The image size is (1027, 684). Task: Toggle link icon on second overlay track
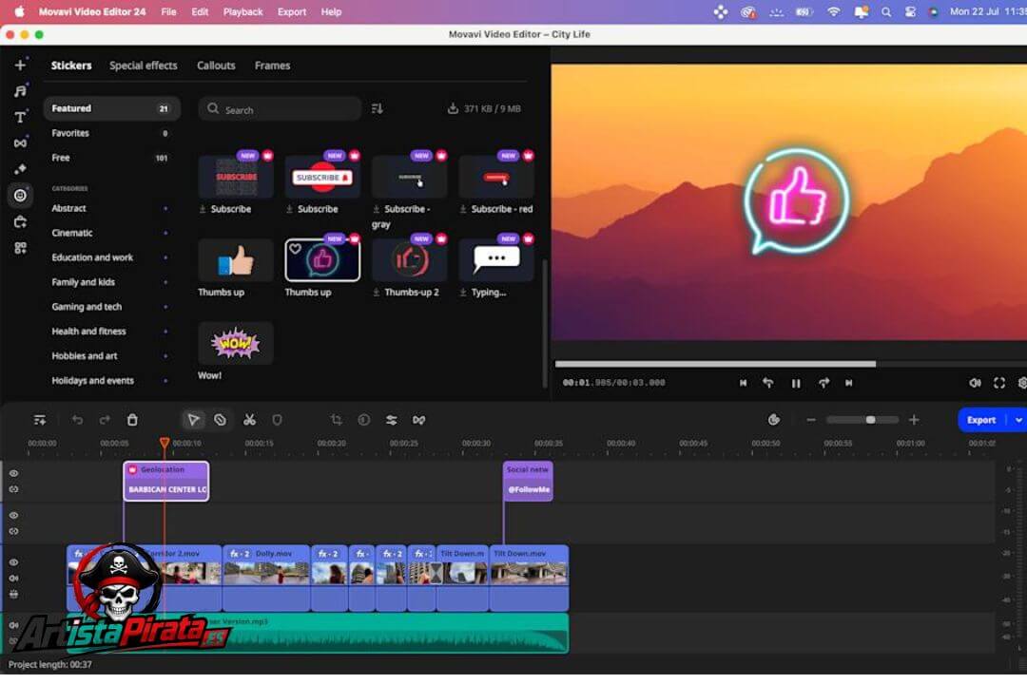tap(13, 531)
